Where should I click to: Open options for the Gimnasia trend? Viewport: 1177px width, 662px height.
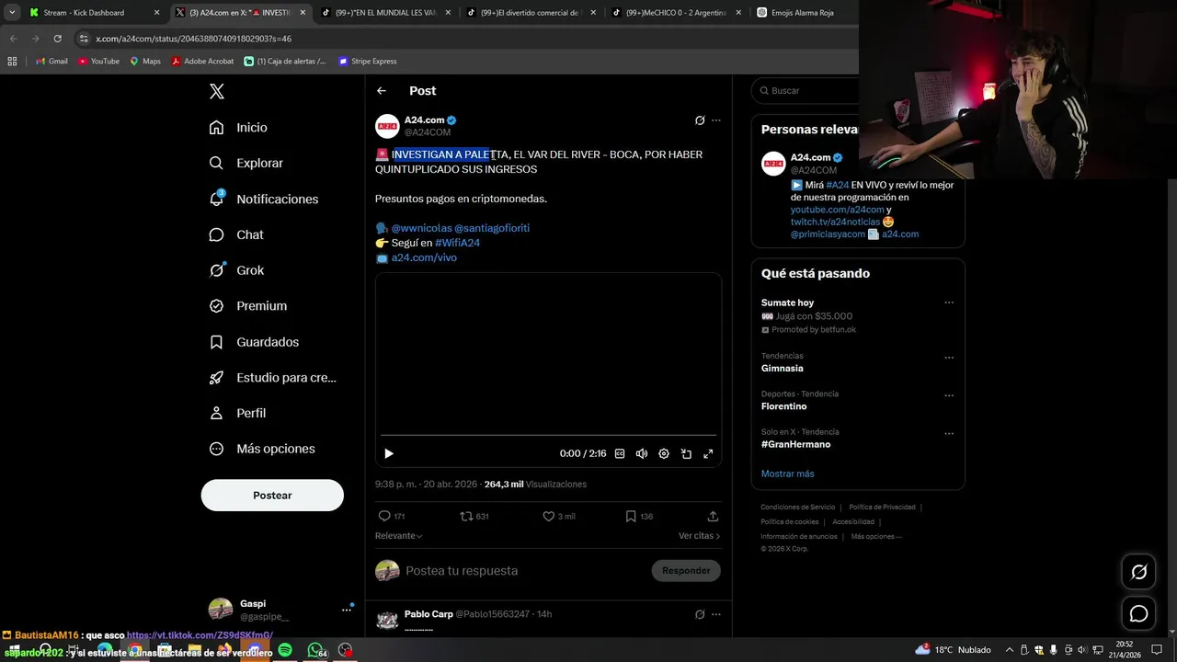coord(949,358)
